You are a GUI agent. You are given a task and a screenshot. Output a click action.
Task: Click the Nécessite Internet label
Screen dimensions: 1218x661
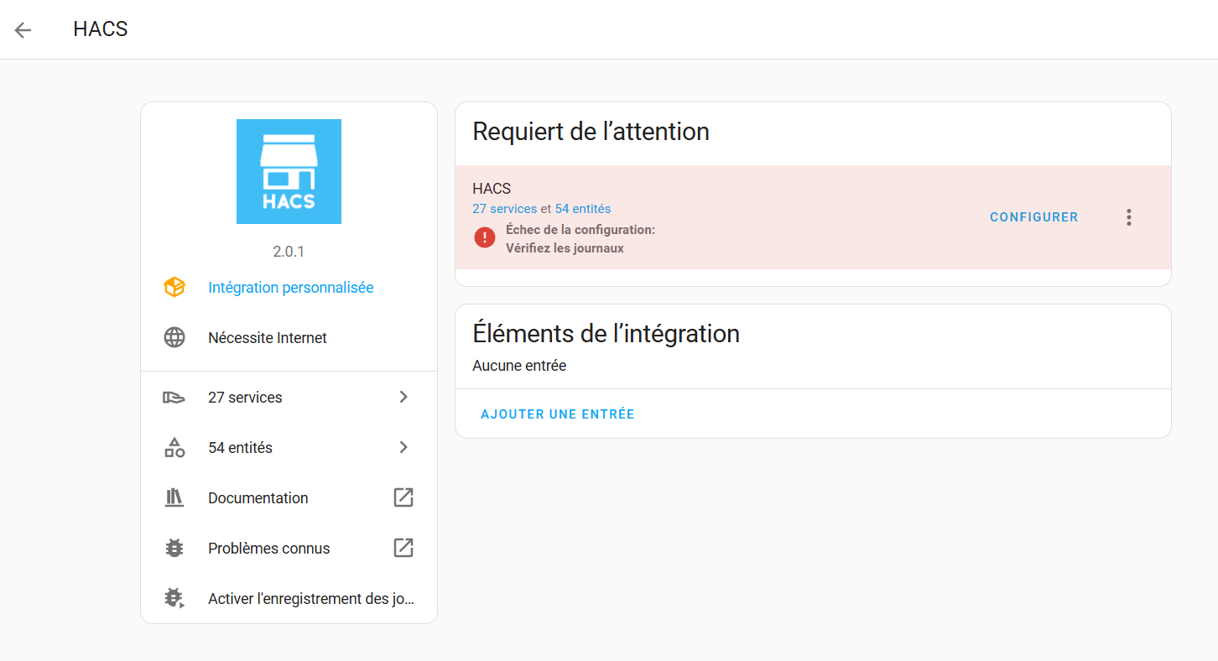point(268,338)
